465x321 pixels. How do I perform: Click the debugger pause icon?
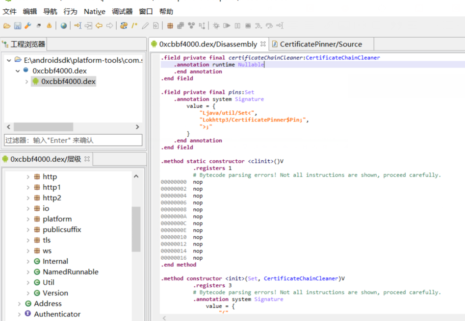(237, 25)
